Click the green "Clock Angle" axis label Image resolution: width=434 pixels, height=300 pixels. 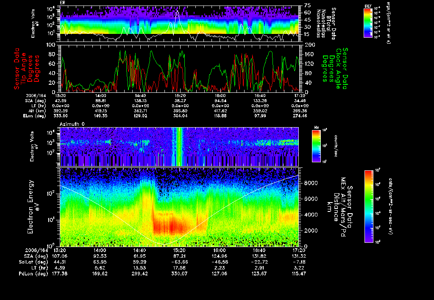339,69
